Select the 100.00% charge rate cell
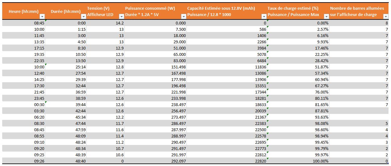 (298, 161)
